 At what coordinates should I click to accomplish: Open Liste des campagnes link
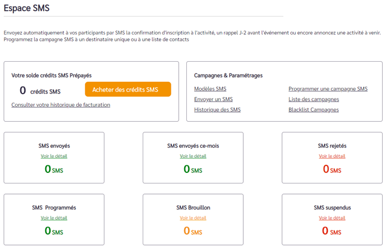click(x=314, y=99)
